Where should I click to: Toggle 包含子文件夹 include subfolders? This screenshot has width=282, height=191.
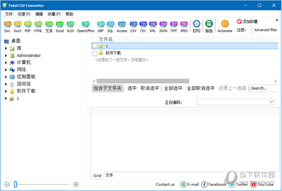(108, 88)
